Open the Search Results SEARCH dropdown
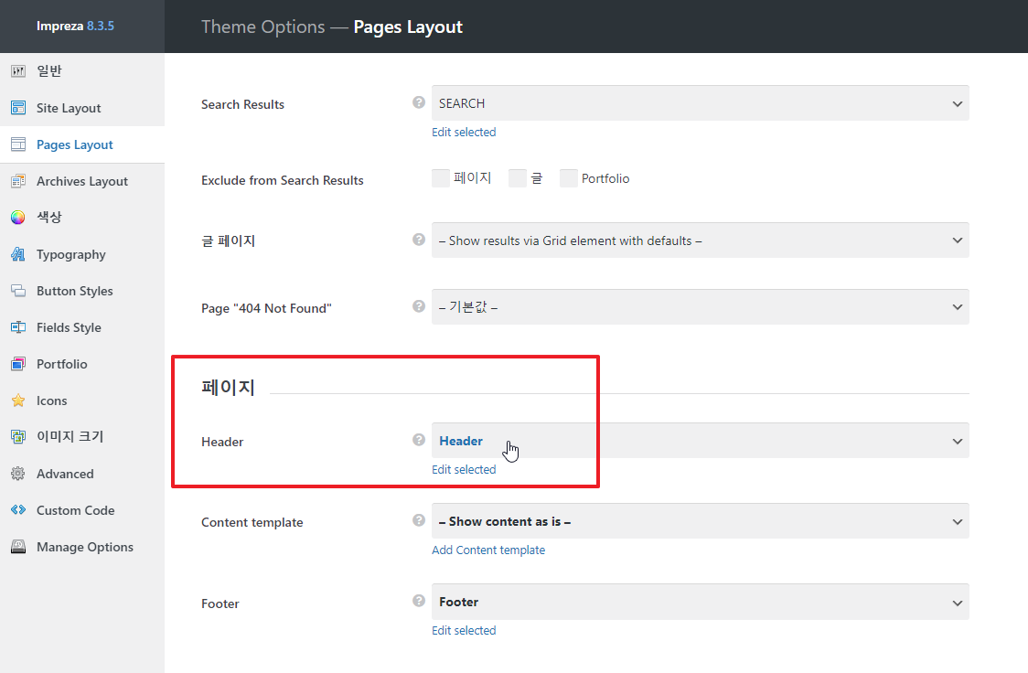Image resolution: width=1028 pixels, height=673 pixels. coord(701,103)
